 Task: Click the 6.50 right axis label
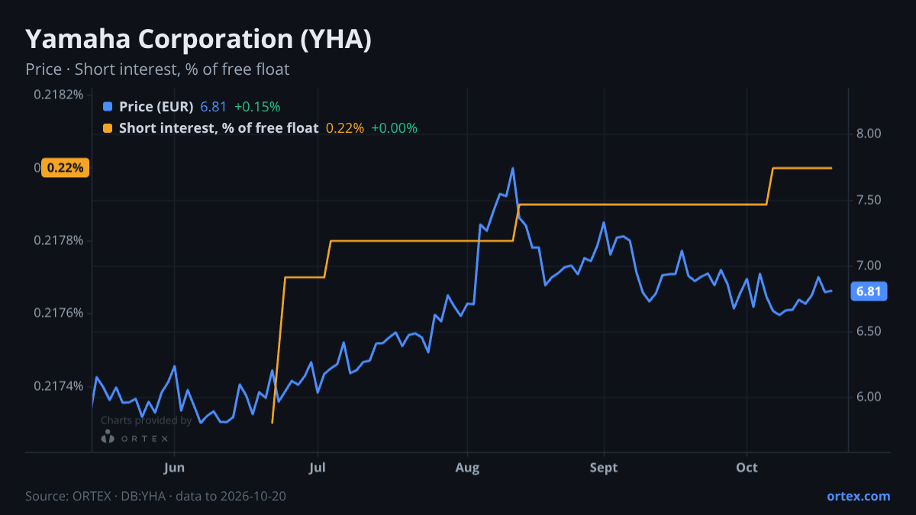tap(869, 331)
